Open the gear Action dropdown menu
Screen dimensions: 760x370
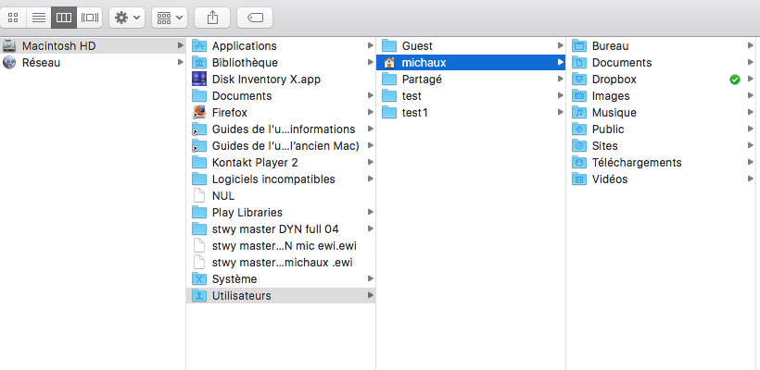127,17
